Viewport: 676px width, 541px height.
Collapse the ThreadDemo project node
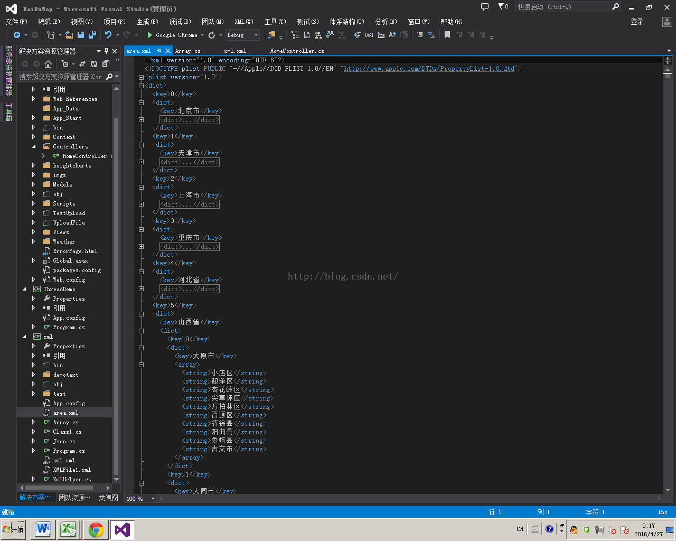[24, 289]
